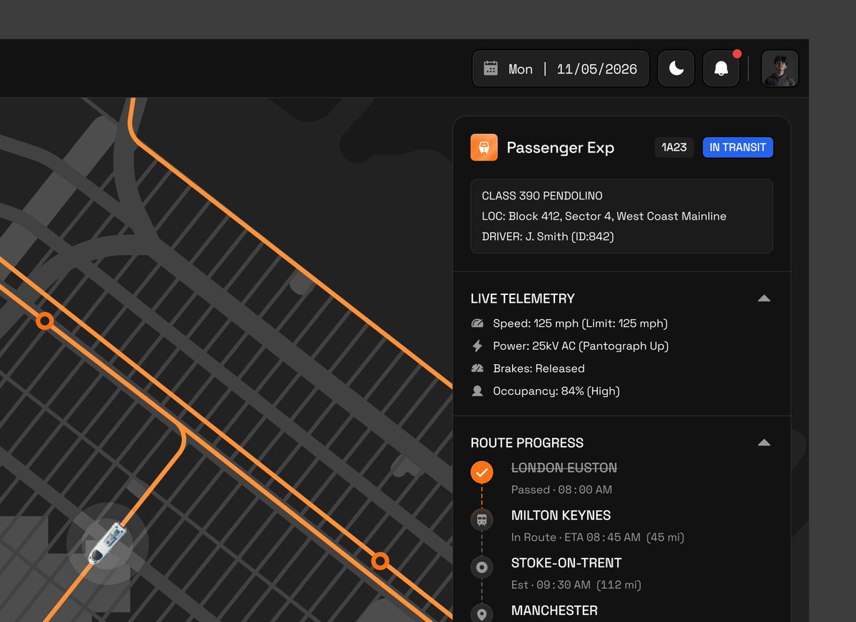Click the lightning bolt Power icon
Image resolution: width=856 pixels, height=622 pixels.
[x=478, y=346]
